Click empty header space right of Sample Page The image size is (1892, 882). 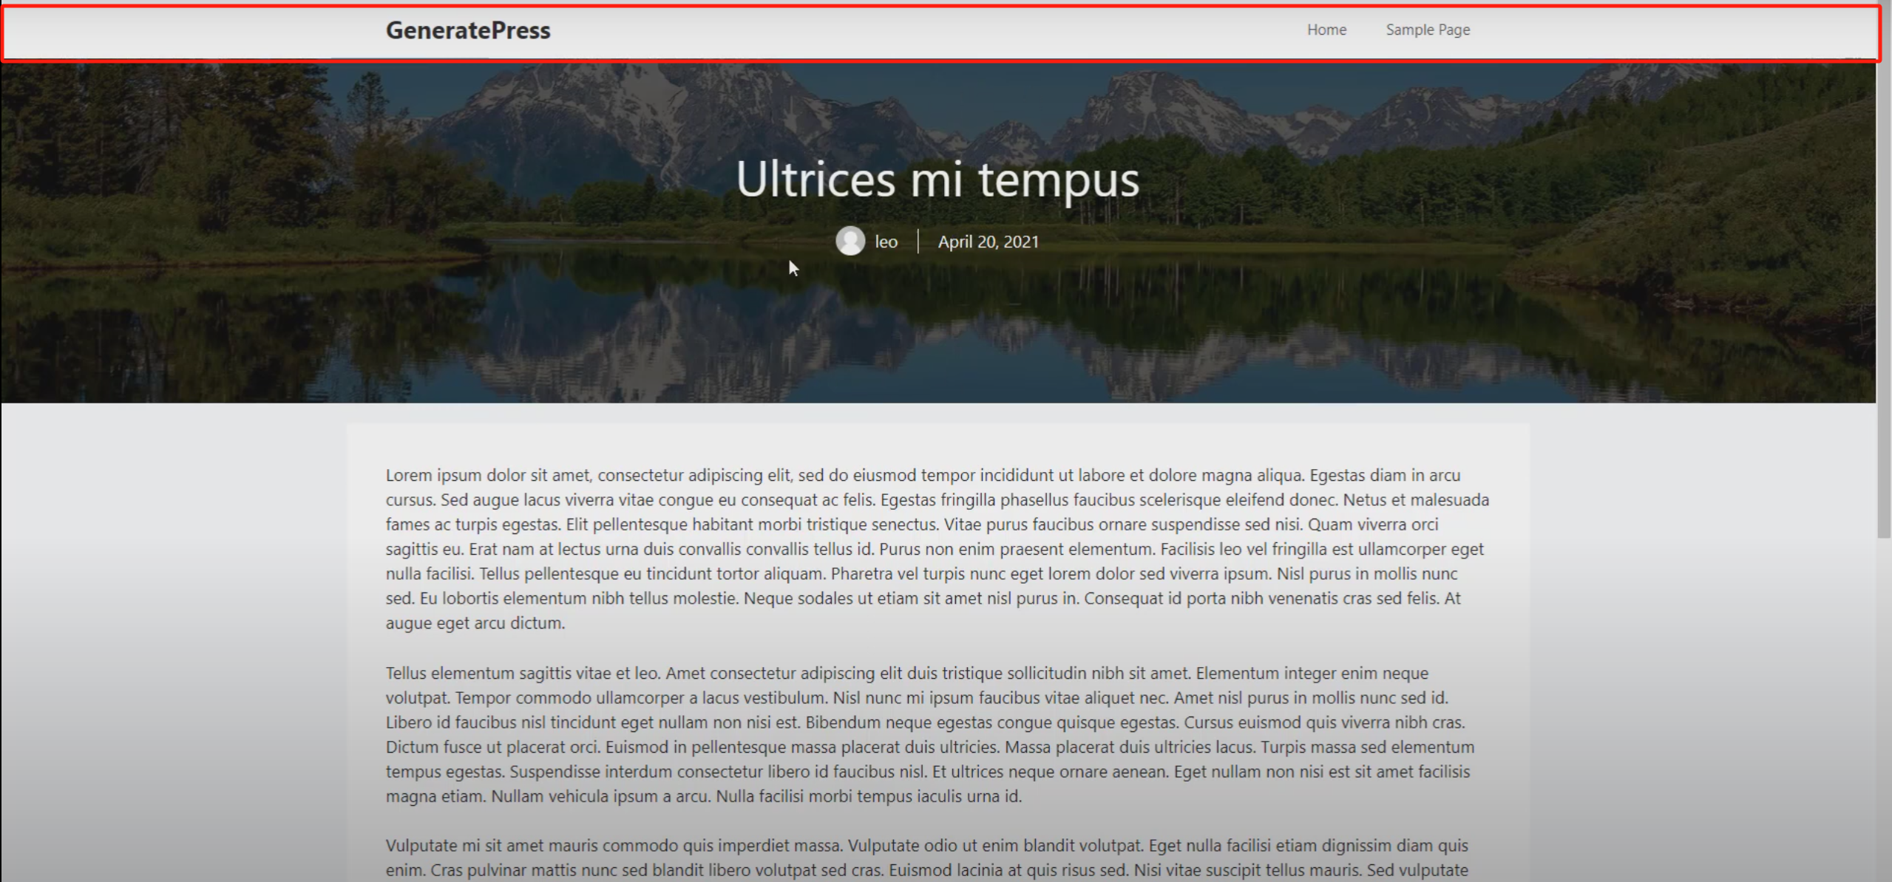[x=1664, y=31]
